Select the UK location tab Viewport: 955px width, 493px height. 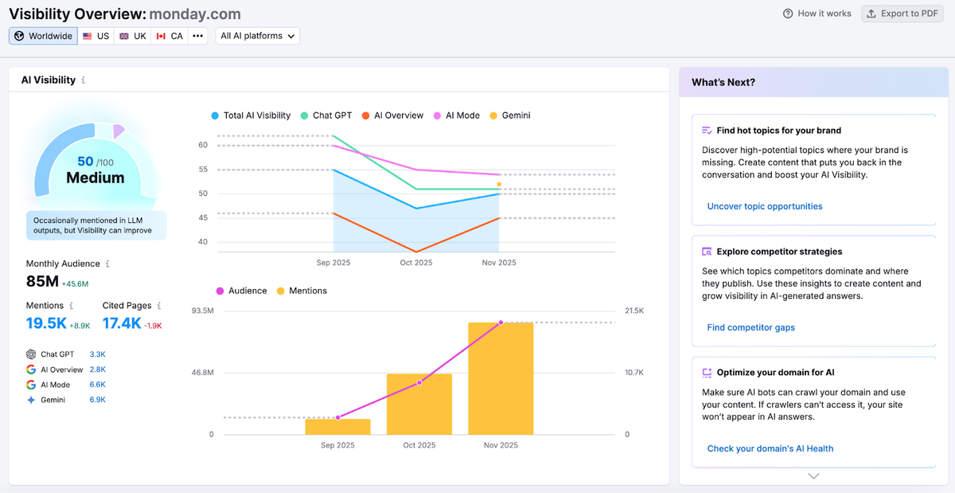point(132,36)
